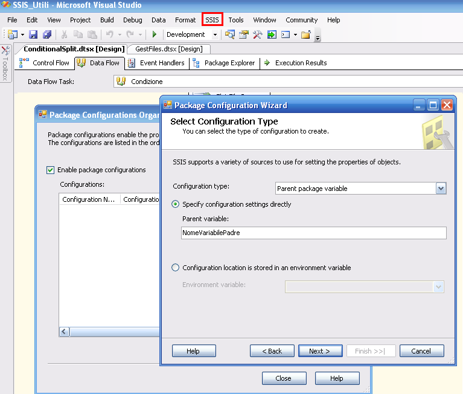This screenshot has width=463, height=394.
Task: Click the Redo arrow icon
Action: (x=130, y=34)
